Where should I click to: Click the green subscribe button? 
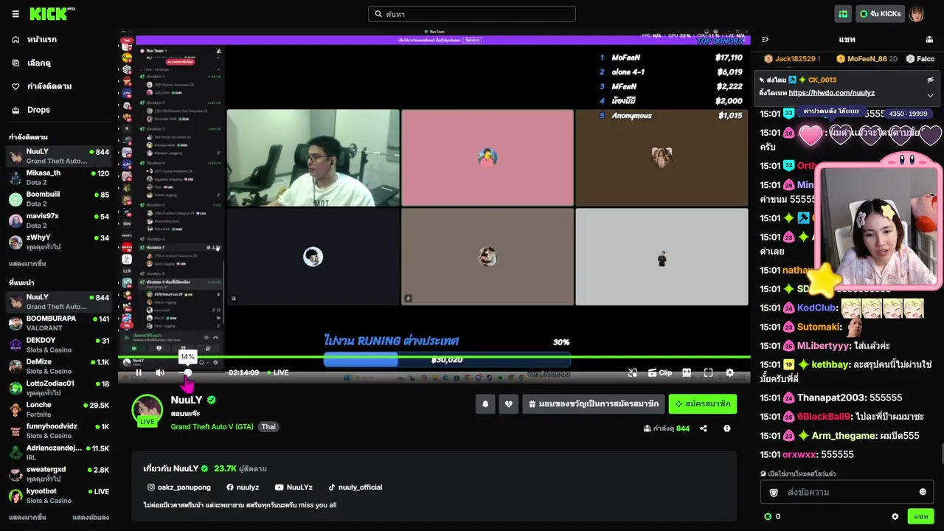(703, 404)
